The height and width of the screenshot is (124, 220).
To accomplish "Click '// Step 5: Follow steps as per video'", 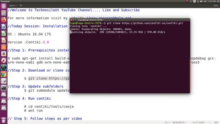I will [x=45, y=118].
